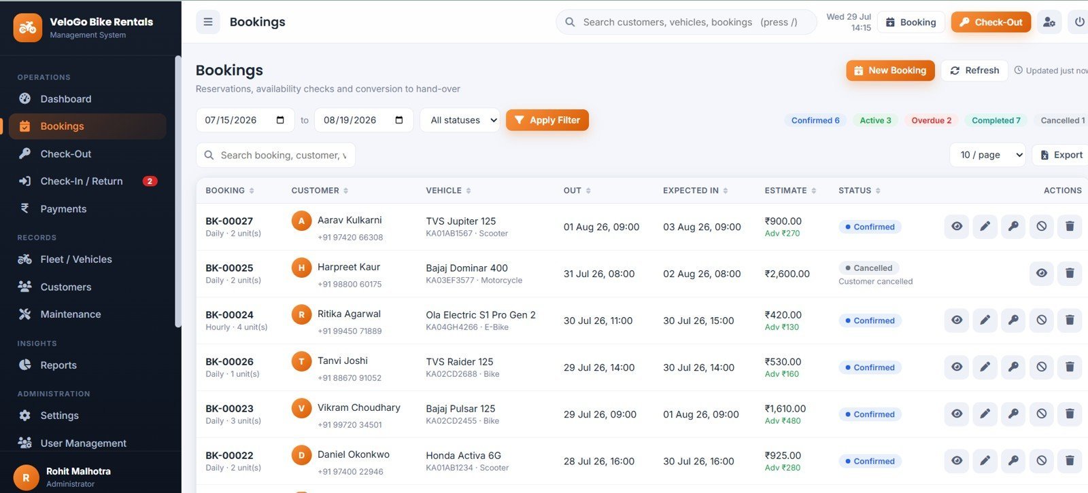Click the New Booking button
The image size is (1088, 493).
pyautogui.click(x=890, y=71)
